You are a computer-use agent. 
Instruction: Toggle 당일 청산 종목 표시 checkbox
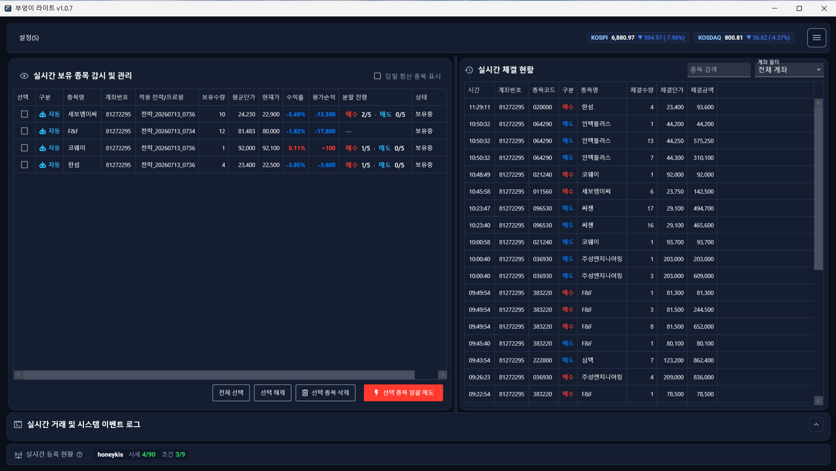pyautogui.click(x=377, y=76)
